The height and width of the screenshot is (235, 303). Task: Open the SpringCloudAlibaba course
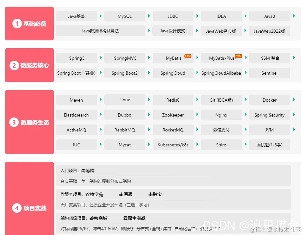click(221, 73)
